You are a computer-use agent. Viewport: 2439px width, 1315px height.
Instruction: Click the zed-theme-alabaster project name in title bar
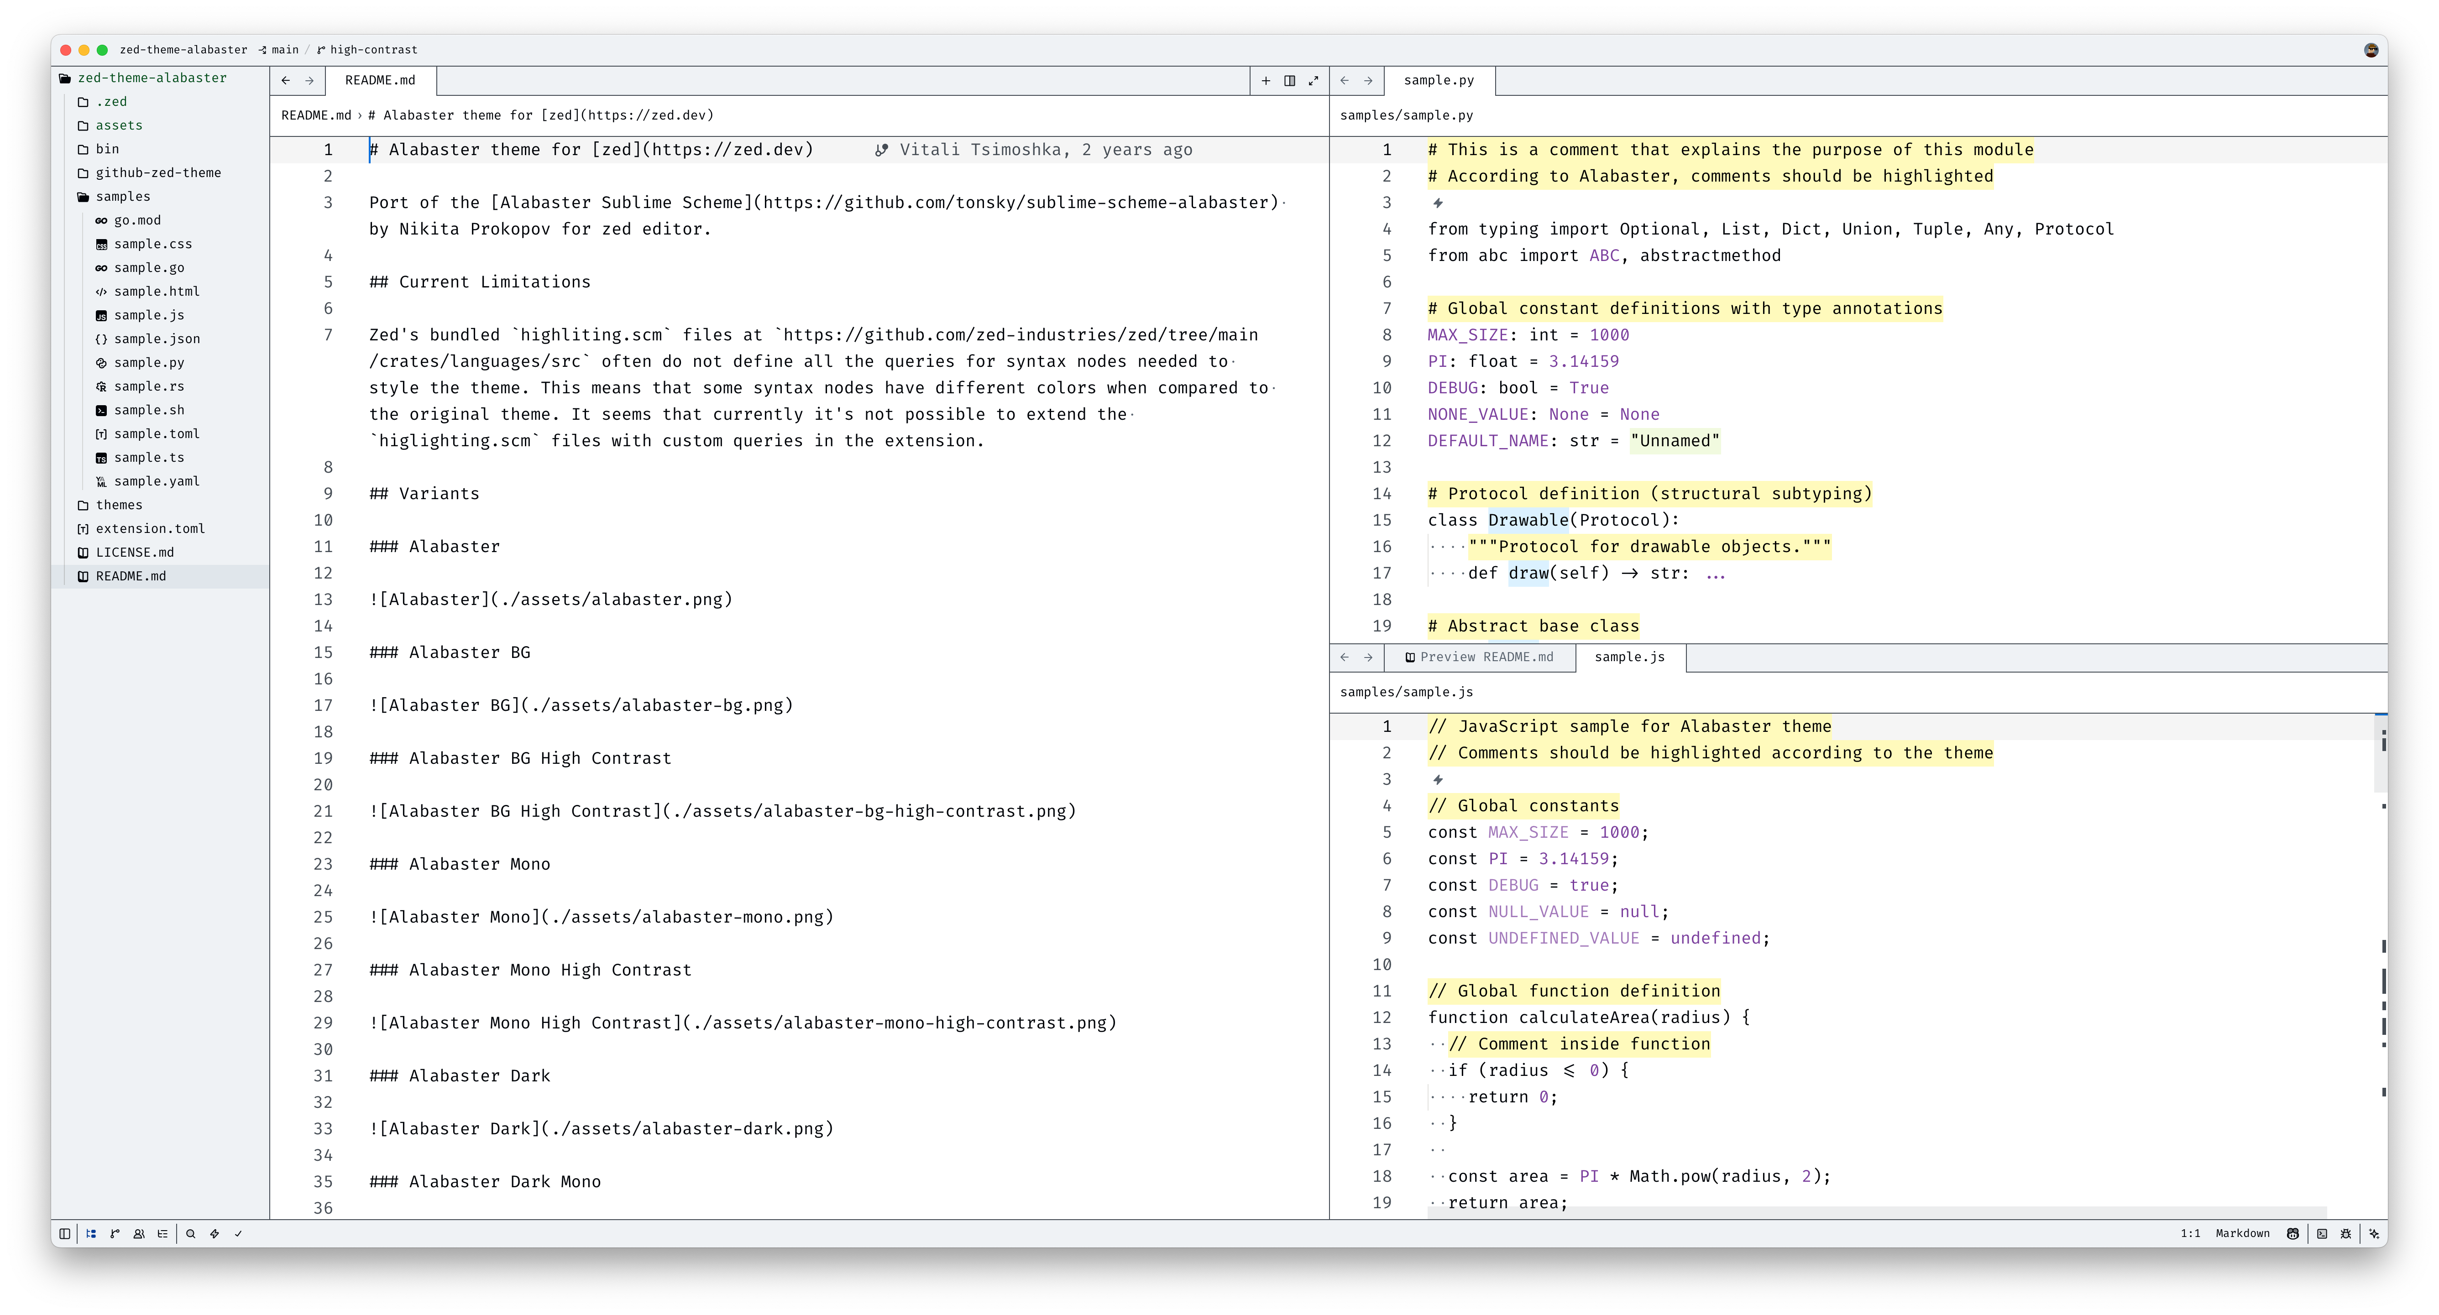183,49
